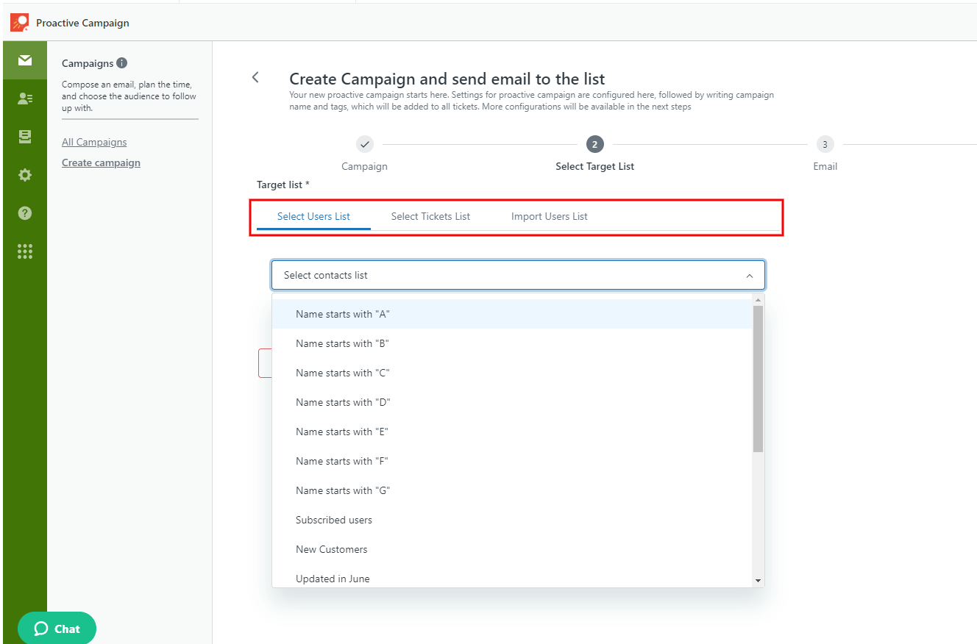Open the Campaigns mail icon in sidebar

[25, 60]
